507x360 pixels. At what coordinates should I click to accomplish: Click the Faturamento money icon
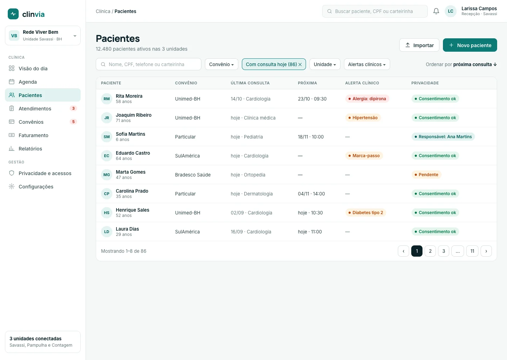click(12, 135)
